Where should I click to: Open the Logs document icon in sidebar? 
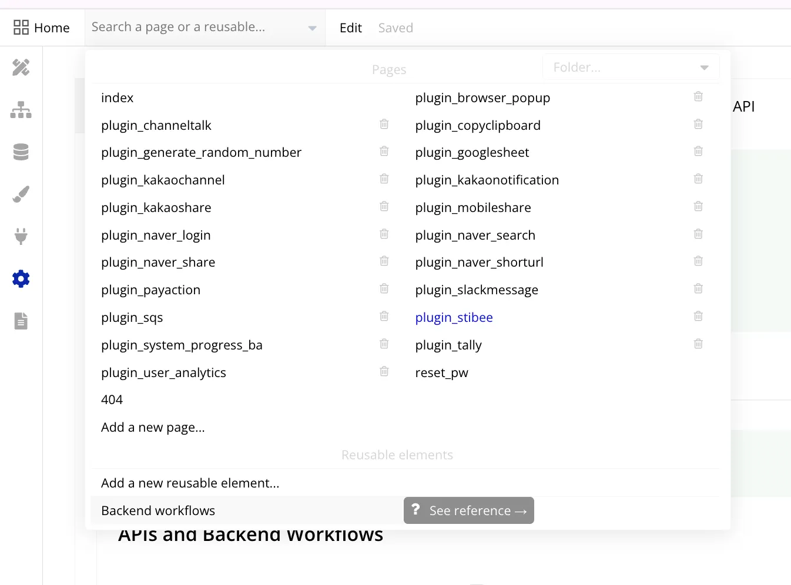tap(21, 321)
